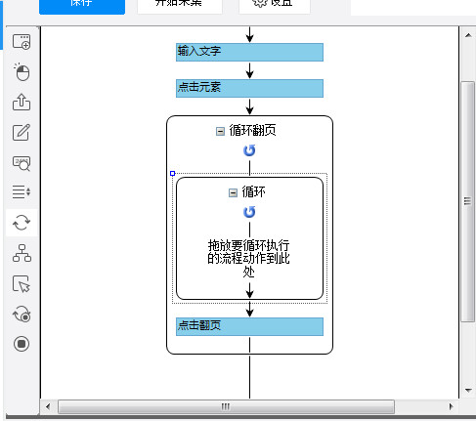Choose the extract data upload icon
476x421 pixels.
[22, 102]
